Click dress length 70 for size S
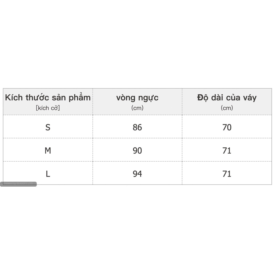 coord(227,127)
